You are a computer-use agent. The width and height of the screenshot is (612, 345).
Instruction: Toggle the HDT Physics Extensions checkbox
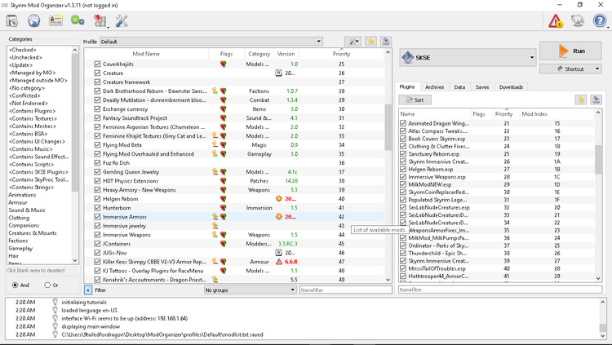[97, 181]
